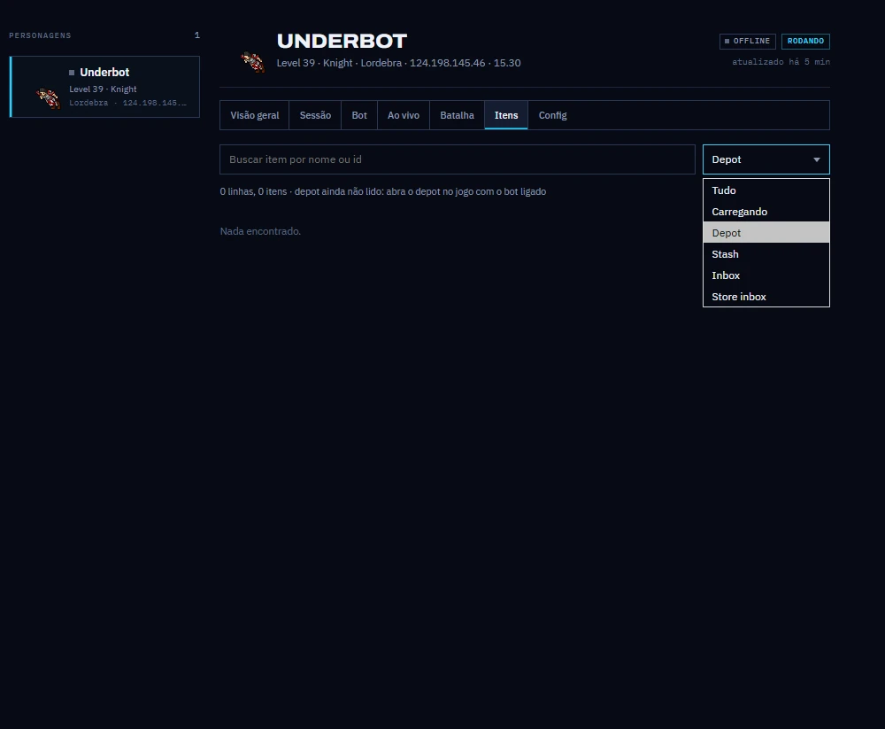Pick the highlighted 'Depot' option in list

[766, 233]
